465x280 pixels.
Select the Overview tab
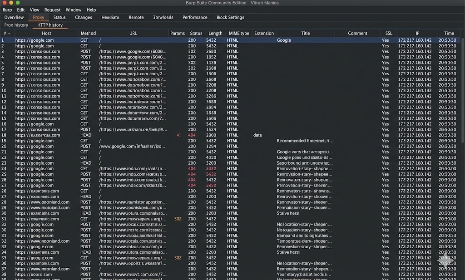[14, 17]
